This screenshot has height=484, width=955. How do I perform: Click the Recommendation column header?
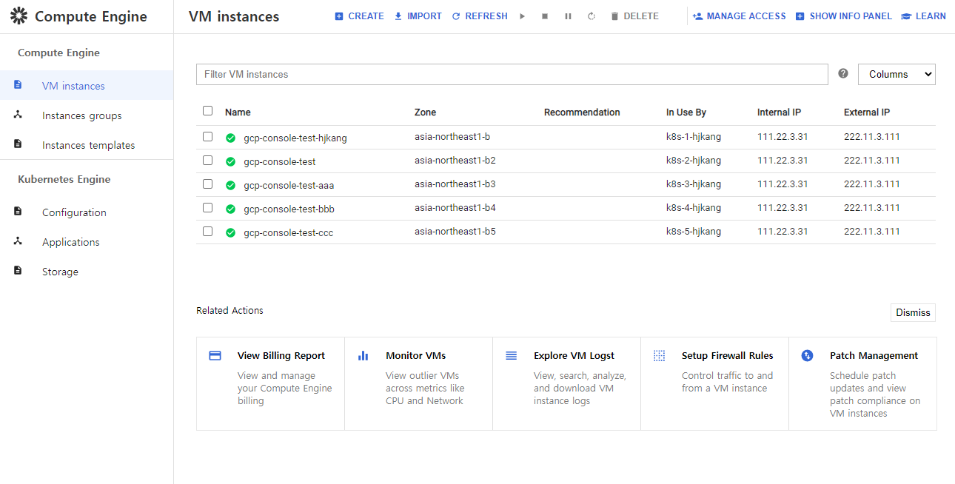click(x=582, y=112)
